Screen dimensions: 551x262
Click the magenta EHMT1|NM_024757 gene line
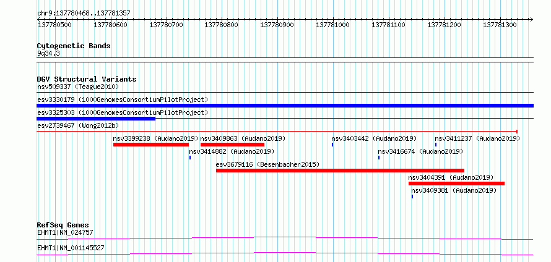[x=285, y=238]
